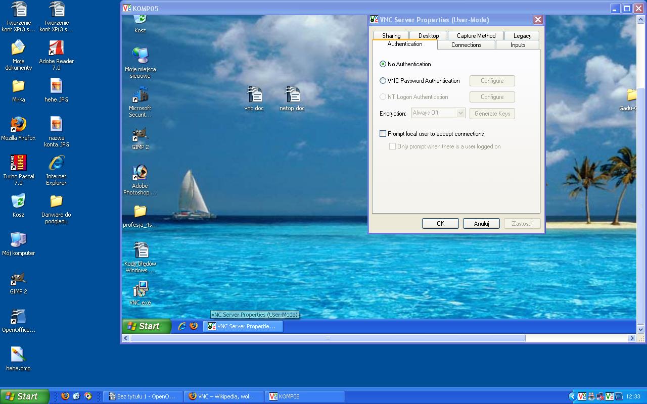
Task: Click VNC Server Properties remote taskbar button
Action: point(243,326)
